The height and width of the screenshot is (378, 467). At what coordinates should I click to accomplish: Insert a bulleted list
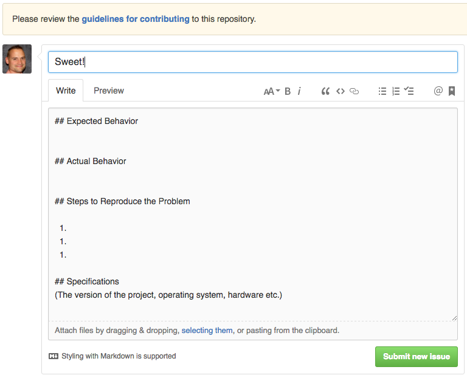click(382, 91)
